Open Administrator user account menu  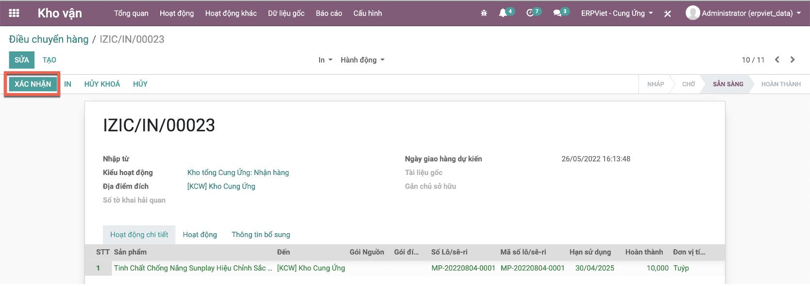(x=743, y=13)
